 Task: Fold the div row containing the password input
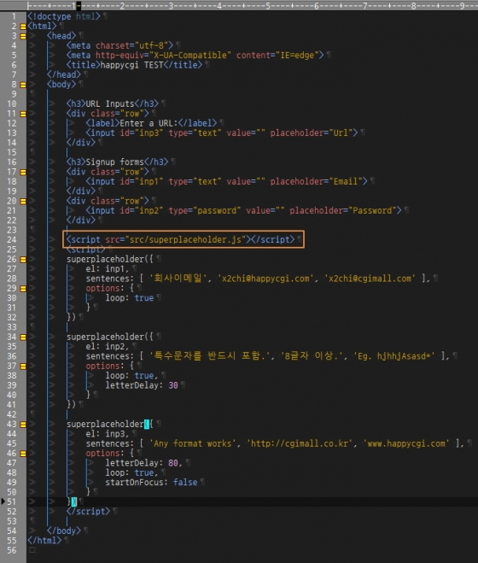pyautogui.click(x=22, y=201)
